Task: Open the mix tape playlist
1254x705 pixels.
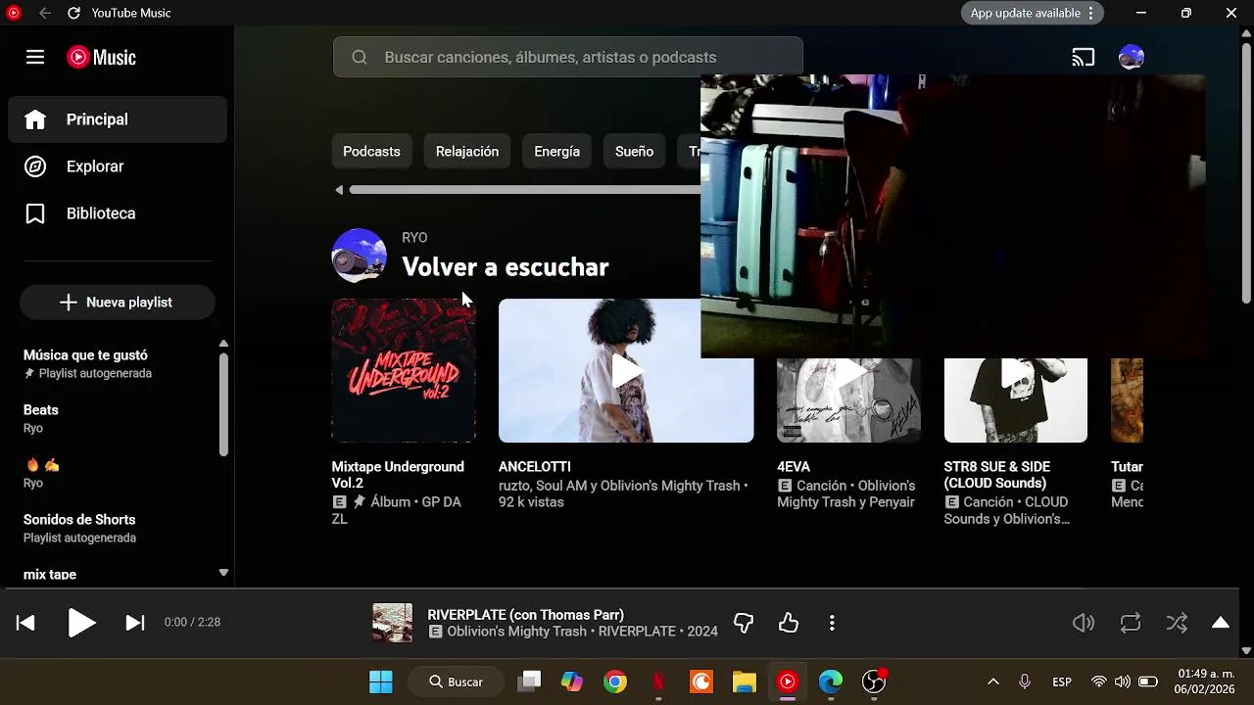Action: (50, 575)
